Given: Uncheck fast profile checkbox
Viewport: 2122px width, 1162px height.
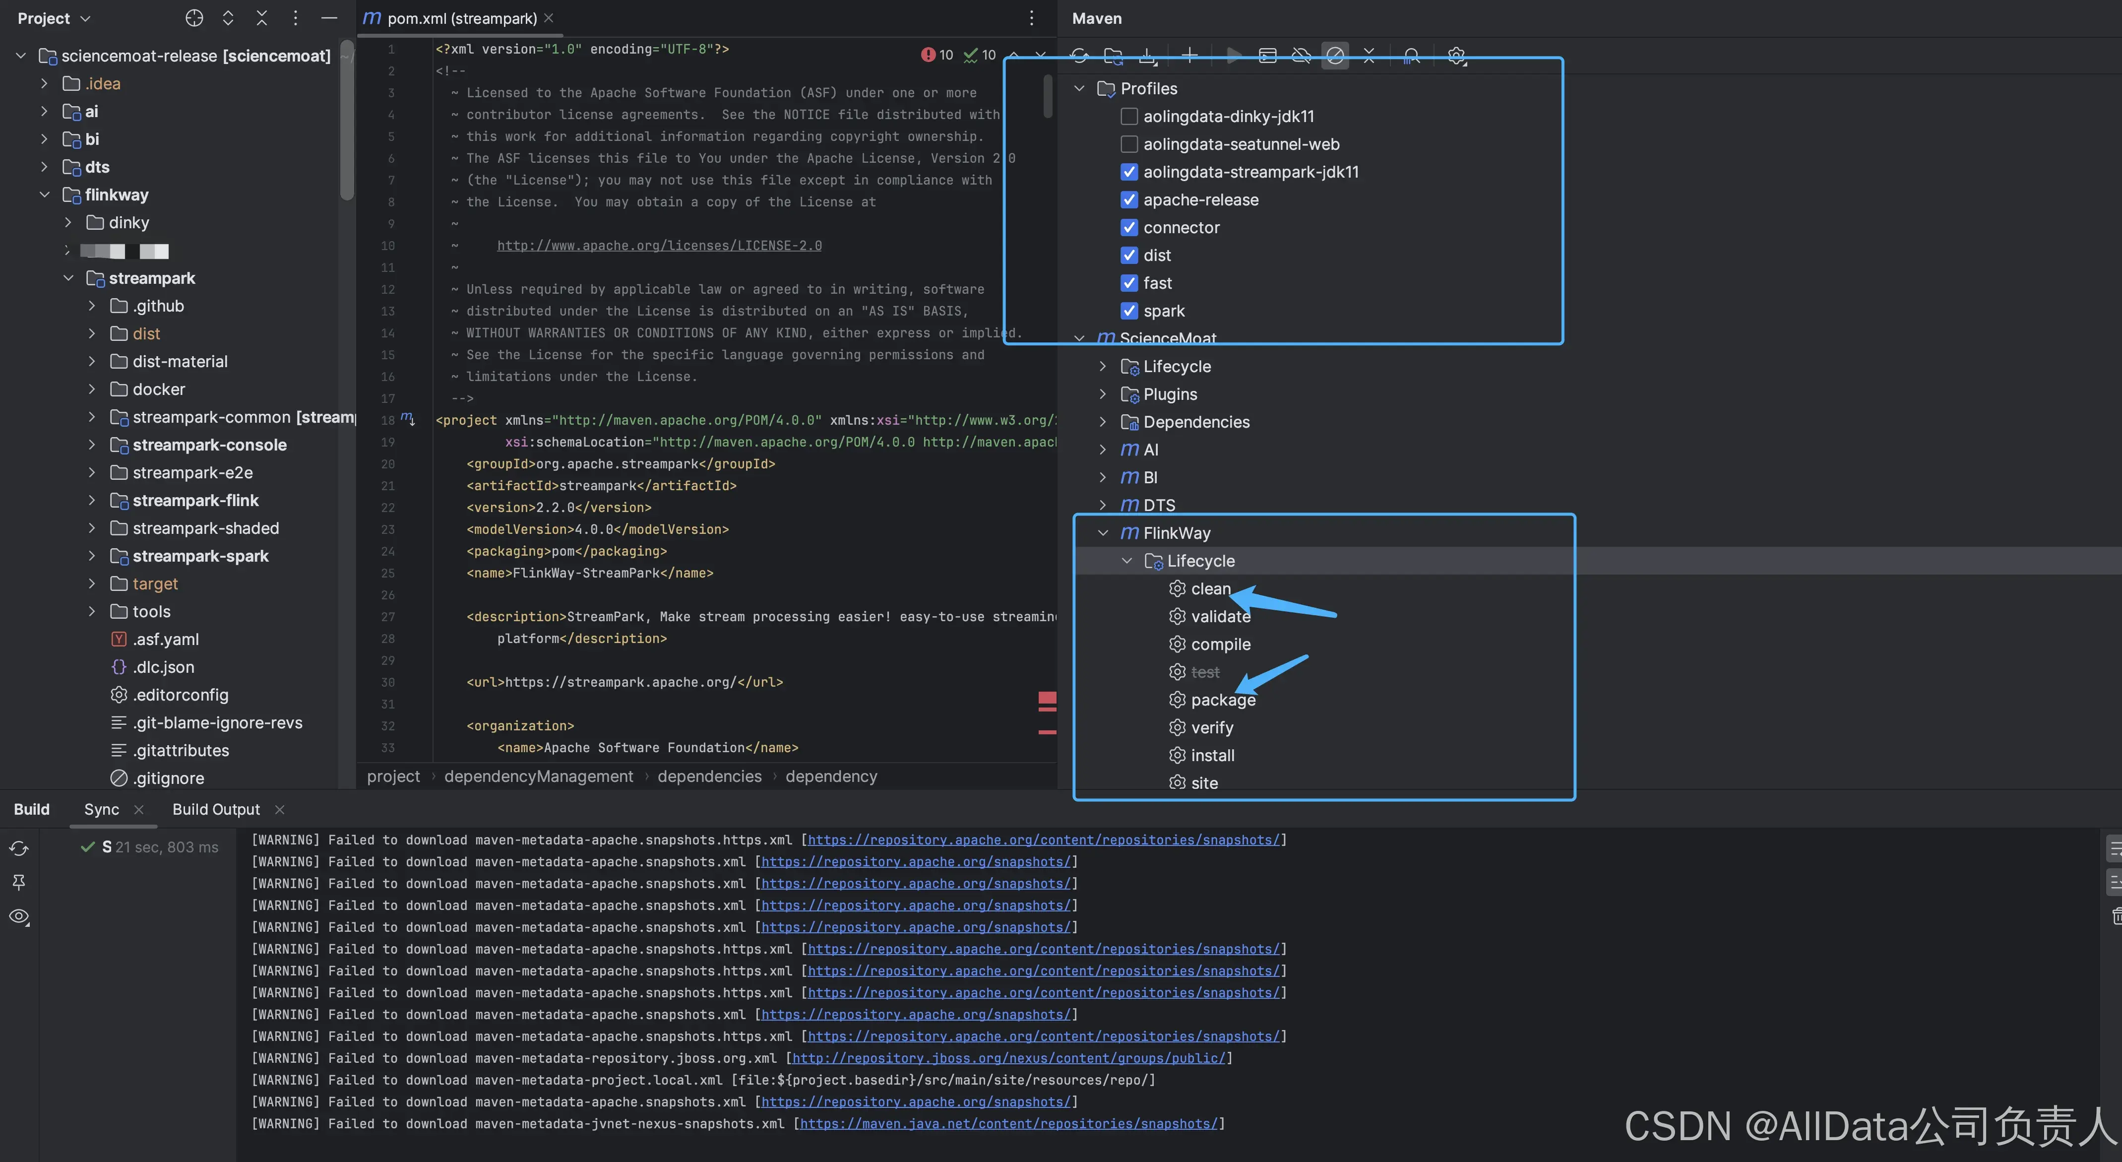Looking at the screenshot, I should (x=1129, y=283).
